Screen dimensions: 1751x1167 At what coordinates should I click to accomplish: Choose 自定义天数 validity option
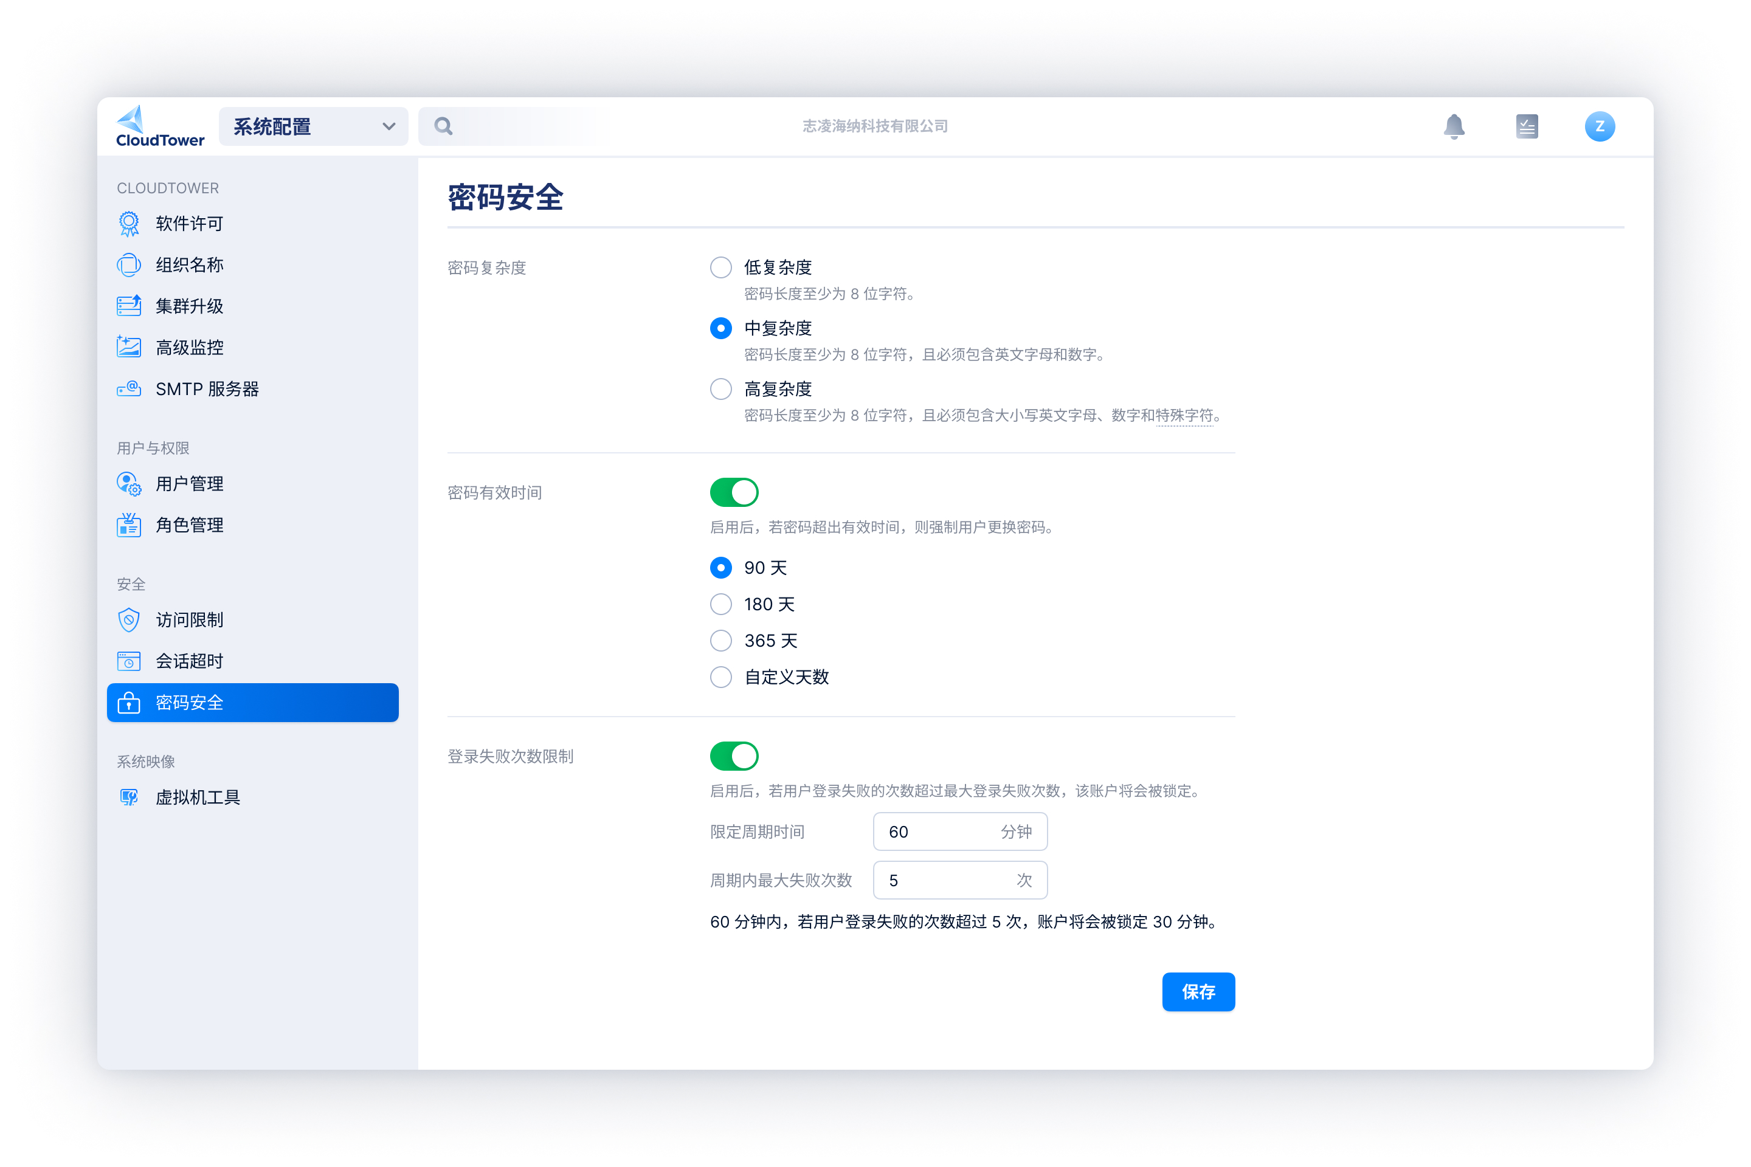pyautogui.click(x=720, y=677)
